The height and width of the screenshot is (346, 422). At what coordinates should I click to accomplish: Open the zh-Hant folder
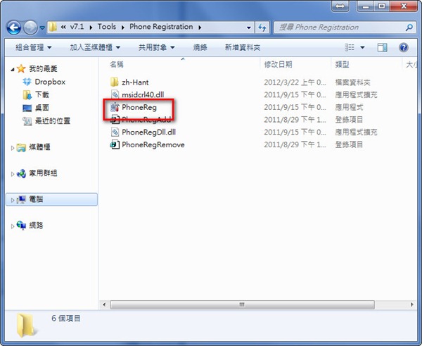129,82
